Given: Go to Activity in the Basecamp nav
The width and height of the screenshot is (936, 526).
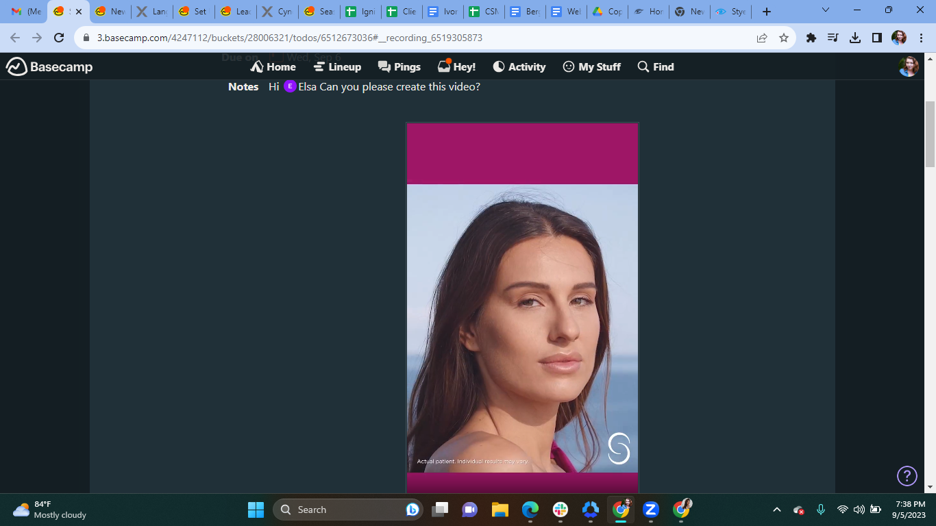Looking at the screenshot, I should click(519, 66).
